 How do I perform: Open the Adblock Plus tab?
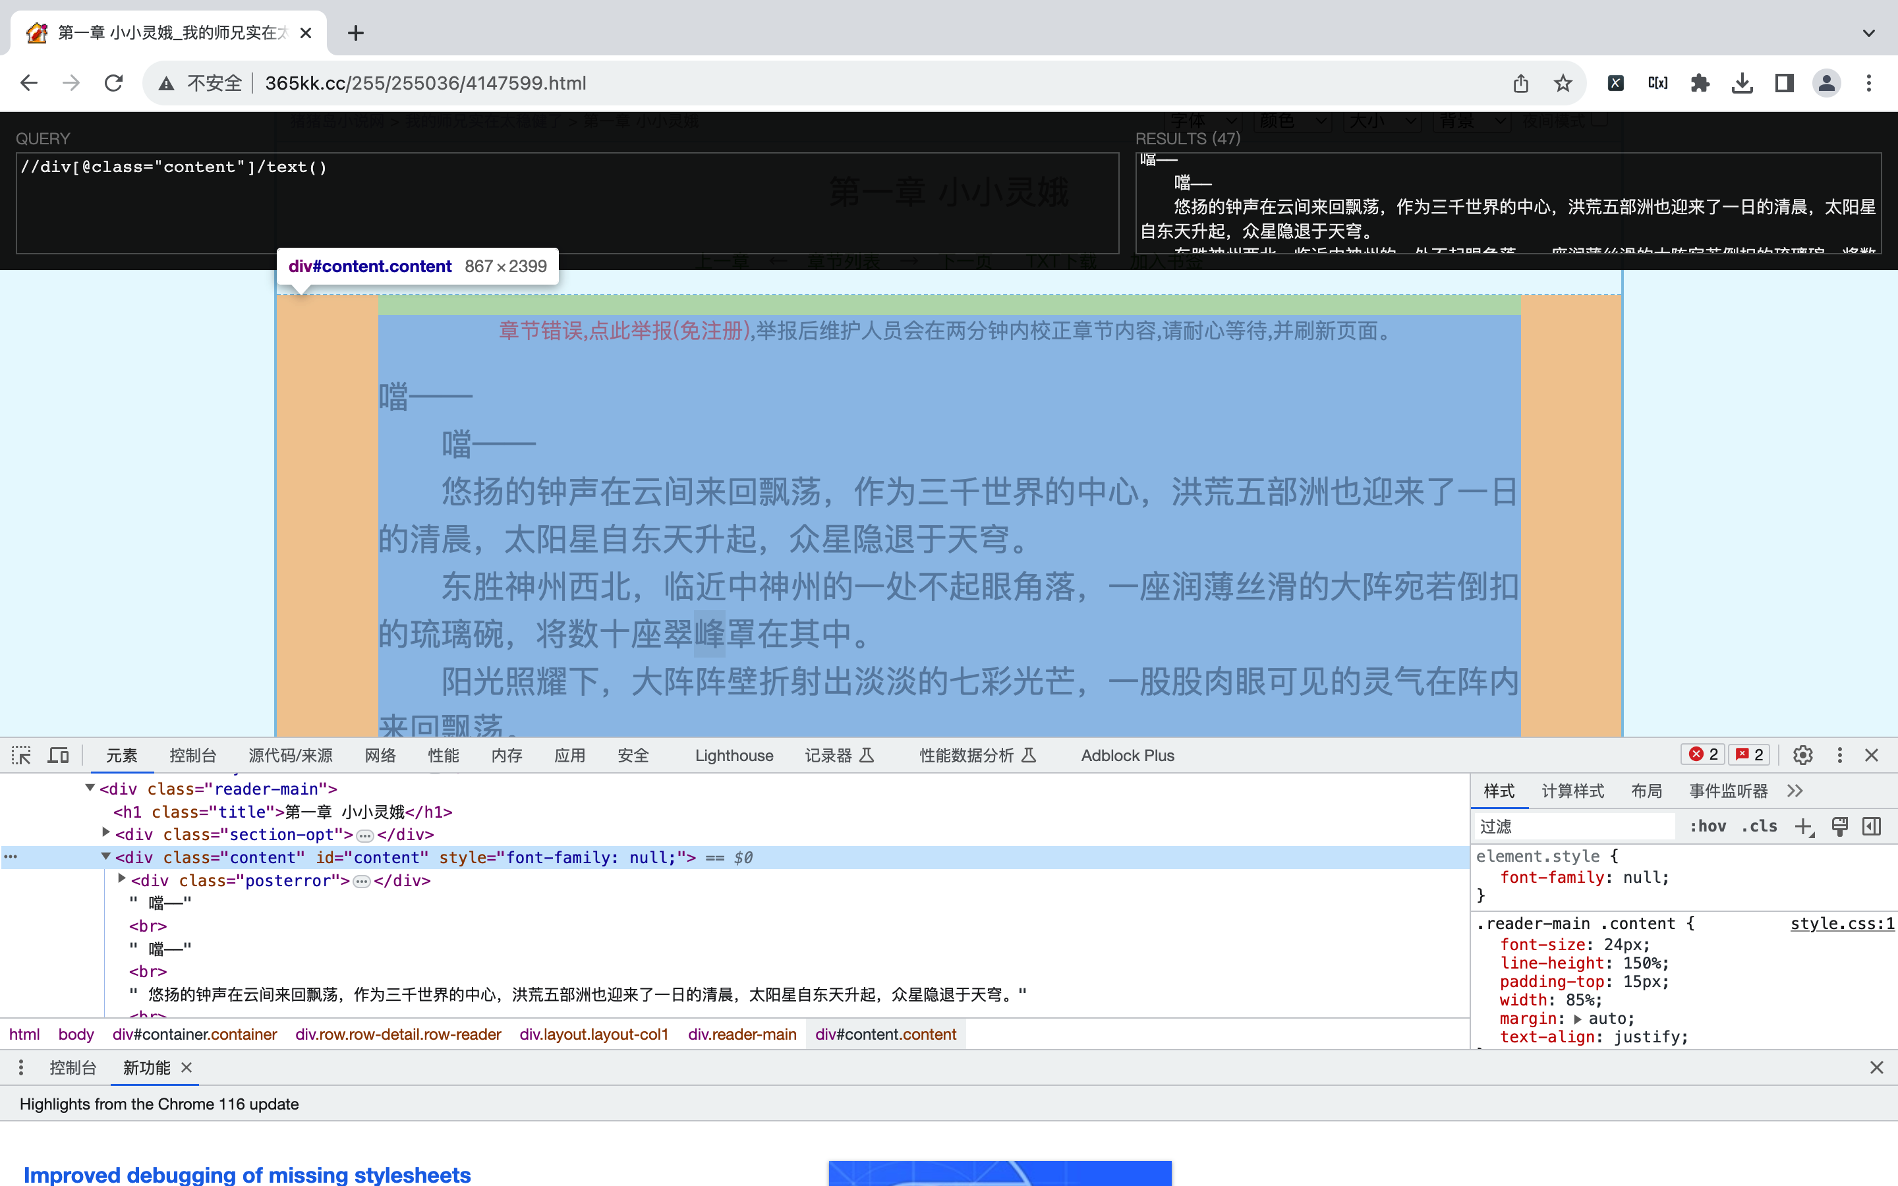(1127, 755)
